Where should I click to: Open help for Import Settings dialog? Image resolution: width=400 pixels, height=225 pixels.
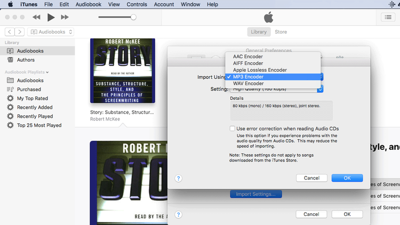coord(178,178)
